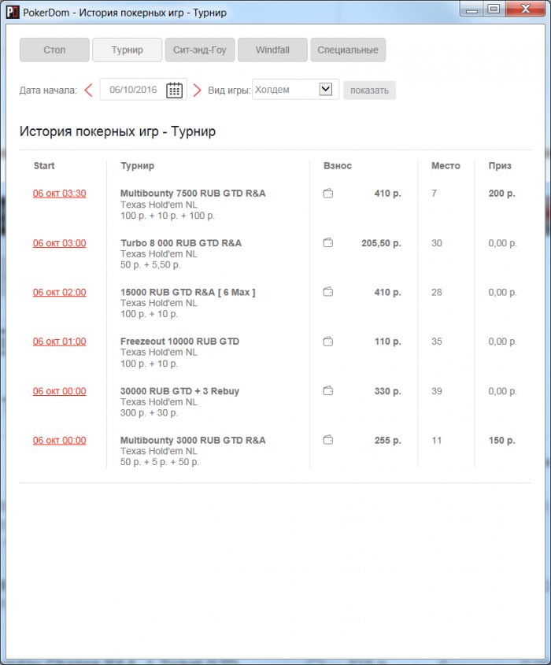Click place value 39 in Место column
Image resolution: width=551 pixels, height=665 pixels.
437,391
